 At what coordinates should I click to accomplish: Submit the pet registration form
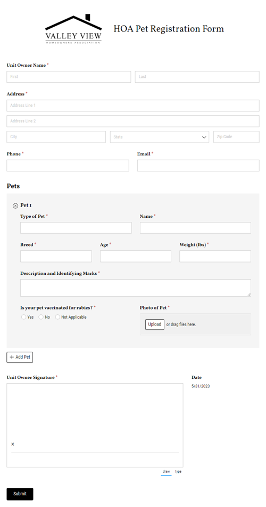[x=20, y=494]
